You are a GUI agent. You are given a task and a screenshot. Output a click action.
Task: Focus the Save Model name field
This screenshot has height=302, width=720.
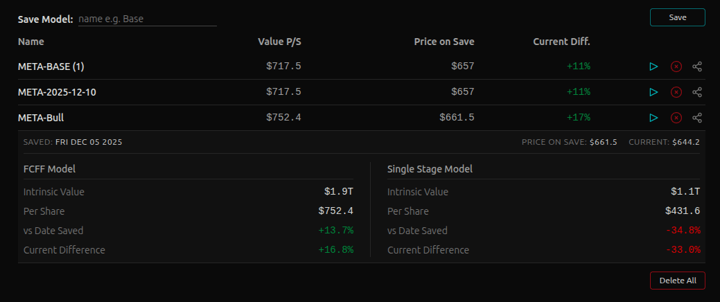(148, 19)
